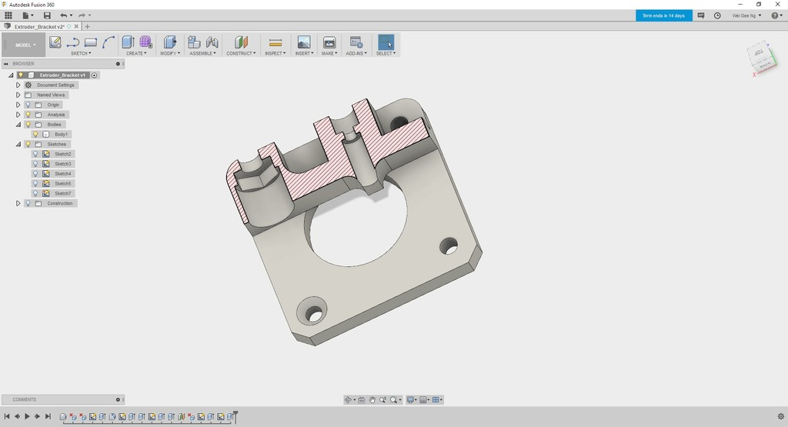The image size is (788, 427).
Task: Click the Offset Plane icon in Construct
Action: point(241,42)
